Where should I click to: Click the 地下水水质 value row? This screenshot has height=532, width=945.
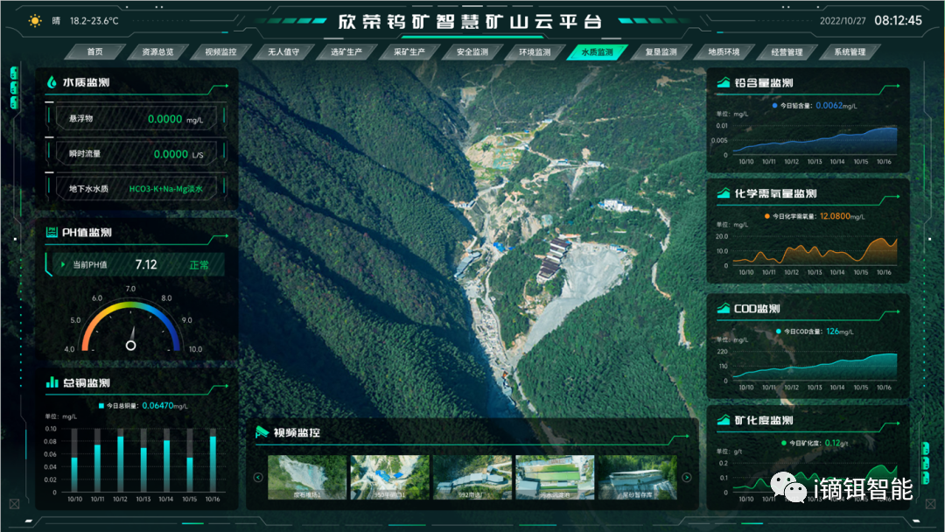pos(136,189)
